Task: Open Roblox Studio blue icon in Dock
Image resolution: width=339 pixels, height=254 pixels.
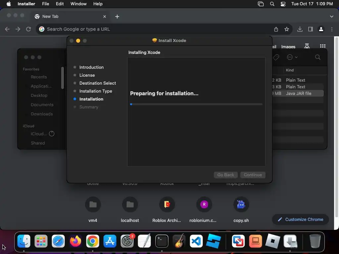Action: coord(214,241)
